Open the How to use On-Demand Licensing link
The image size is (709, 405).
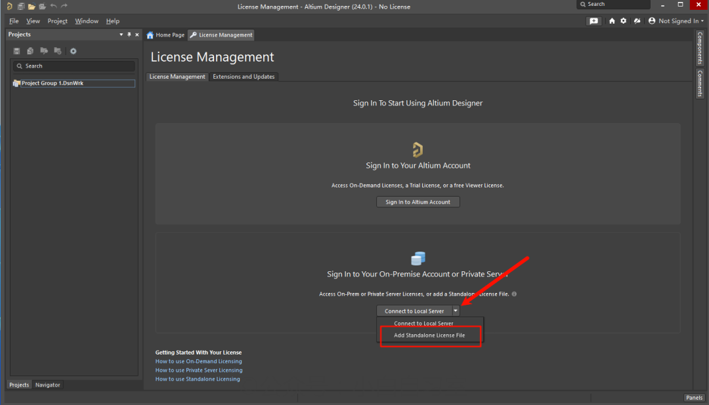tap(198, 361)
